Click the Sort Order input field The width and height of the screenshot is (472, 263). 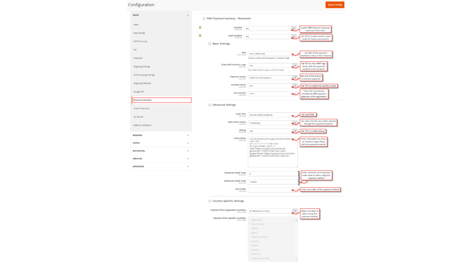coord(273,190)
